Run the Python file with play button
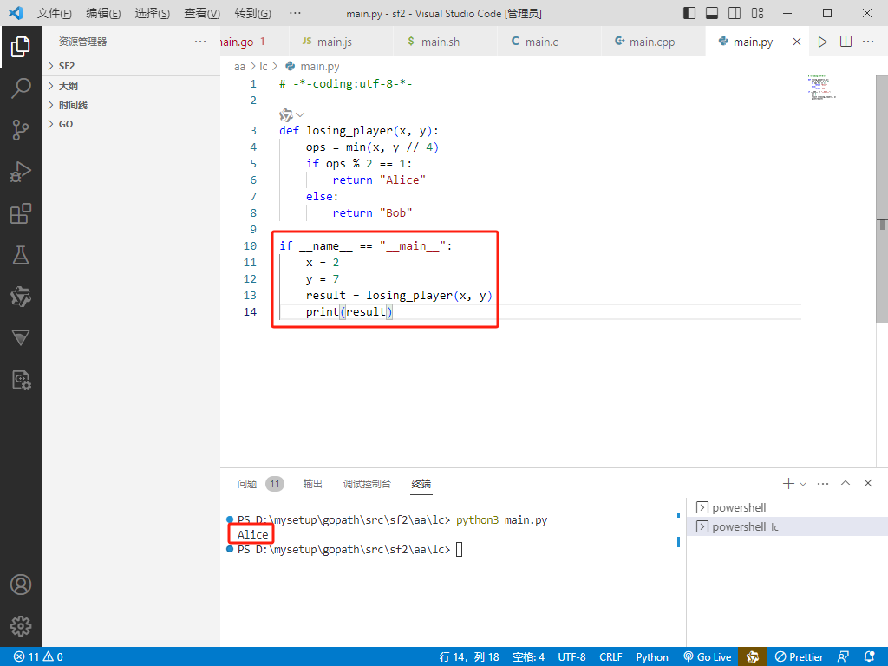 [822, 42]
